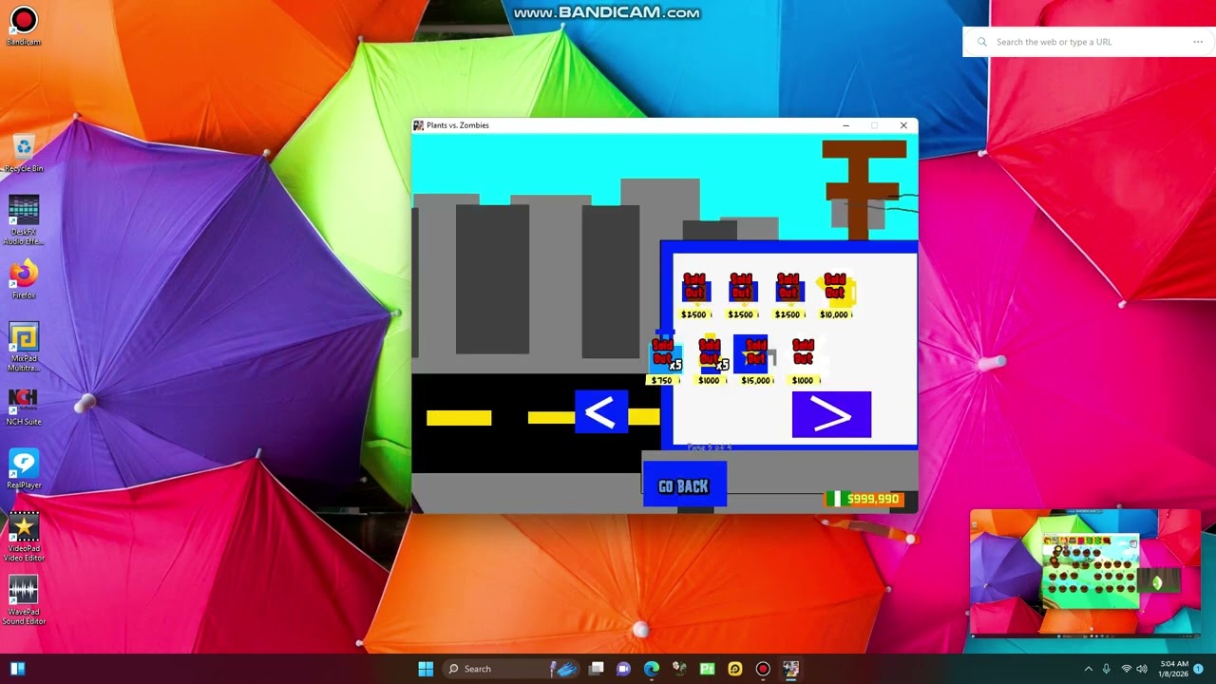Select the $1000 shop item marked x5
The width and height of the screenshot is (1216, 684).
coord(711,353)
